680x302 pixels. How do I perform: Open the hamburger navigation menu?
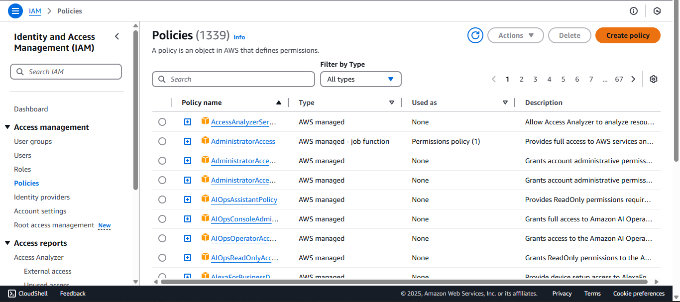pyautogui.click(x=15, y=10)
